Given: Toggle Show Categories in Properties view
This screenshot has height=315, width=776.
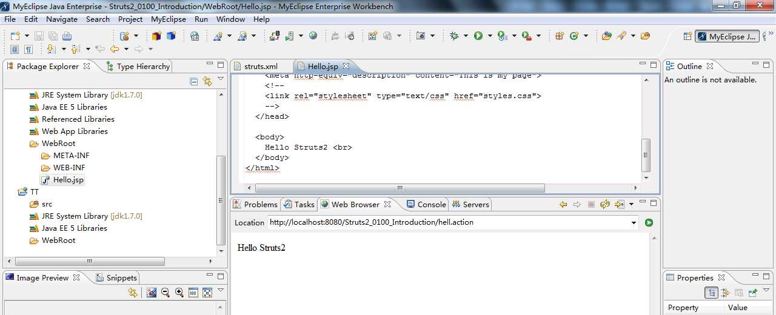Looking at the screenshot, I should (x=712, y=293).
